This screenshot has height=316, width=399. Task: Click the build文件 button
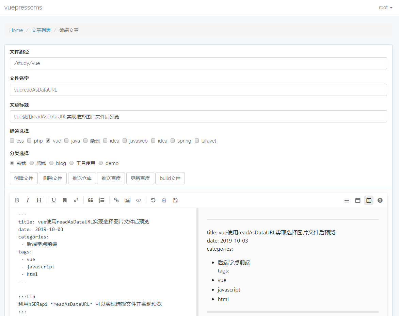tap(170, 178)
